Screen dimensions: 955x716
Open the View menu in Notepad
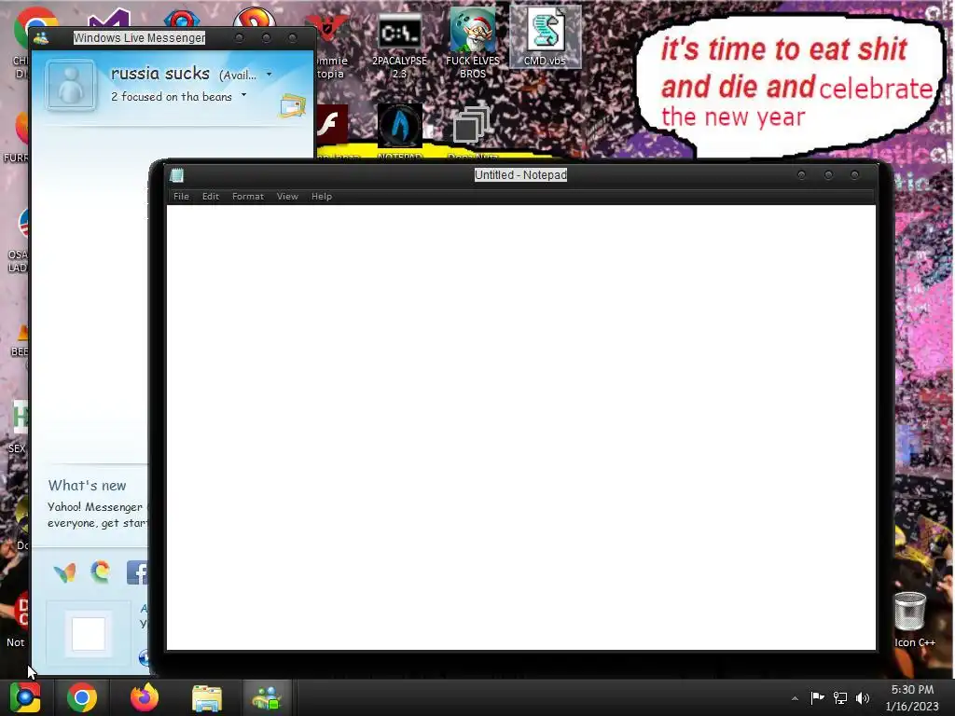[287, 196]
